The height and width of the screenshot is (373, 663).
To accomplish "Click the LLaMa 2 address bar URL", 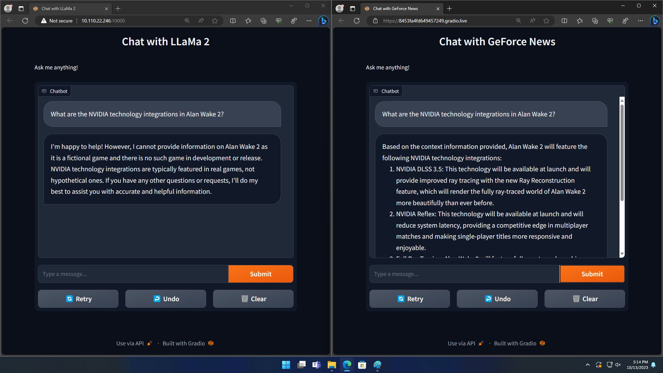I will (x=103, y=21).
